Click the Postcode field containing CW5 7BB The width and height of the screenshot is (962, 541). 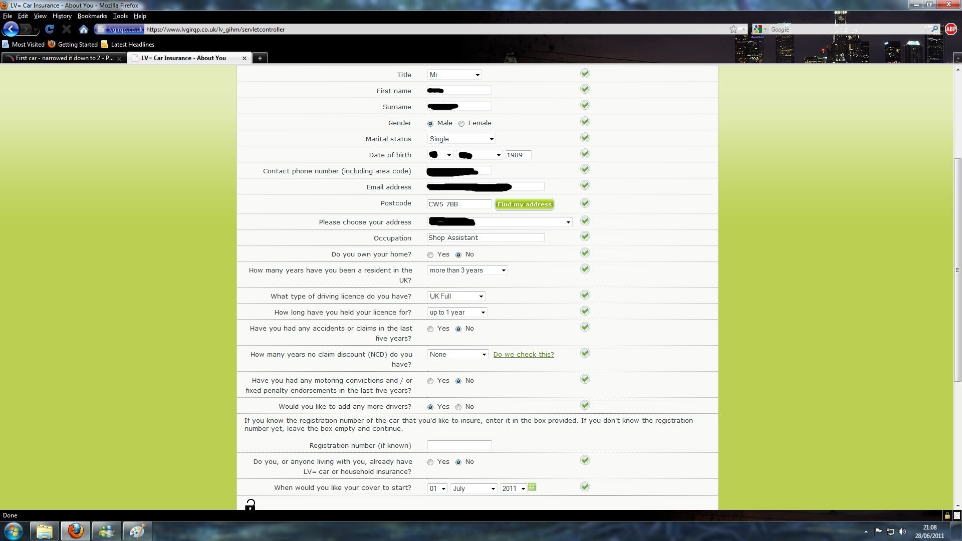(459, 204)
